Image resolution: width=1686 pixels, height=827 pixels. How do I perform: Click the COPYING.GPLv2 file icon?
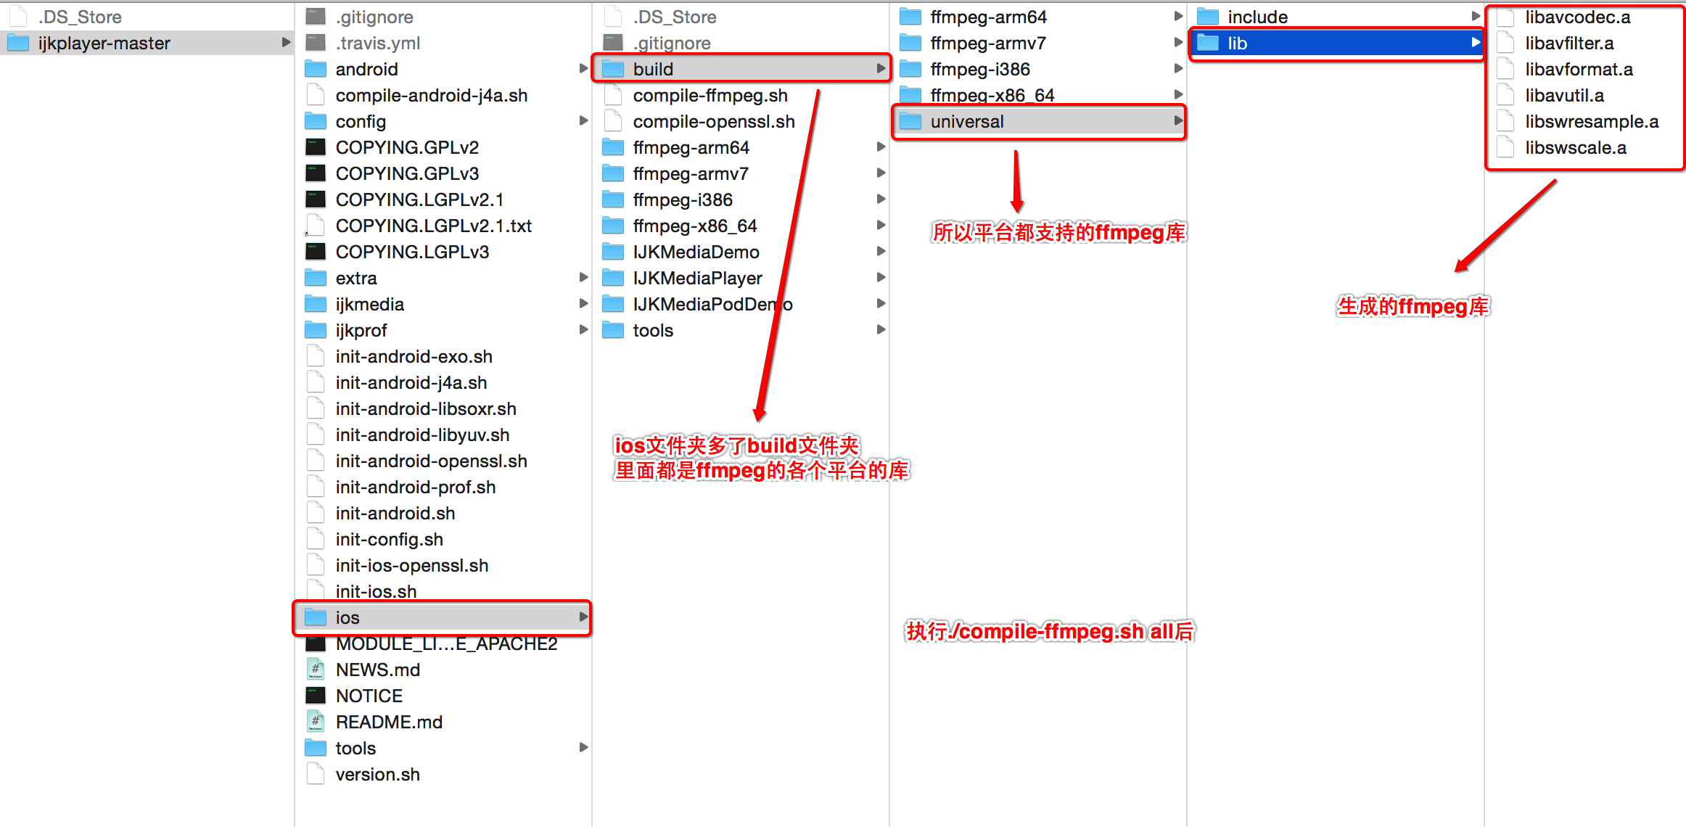click(x=316, y=147)
